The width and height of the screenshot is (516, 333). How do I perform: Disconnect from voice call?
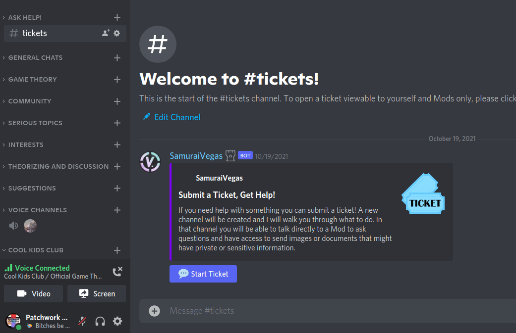click(x=117, y=272)
